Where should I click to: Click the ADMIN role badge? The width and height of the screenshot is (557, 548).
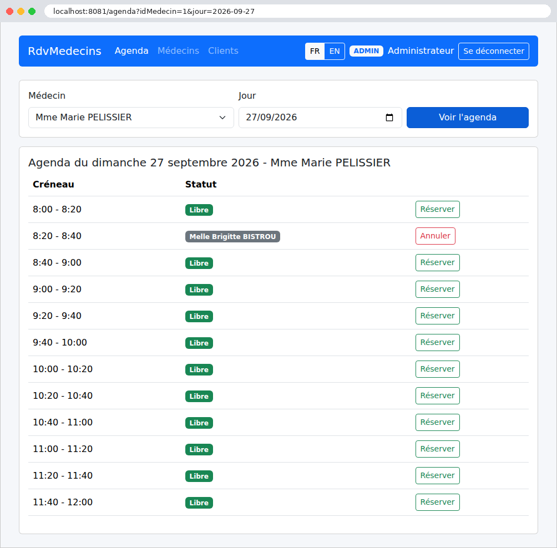click(x=366, y=51)
